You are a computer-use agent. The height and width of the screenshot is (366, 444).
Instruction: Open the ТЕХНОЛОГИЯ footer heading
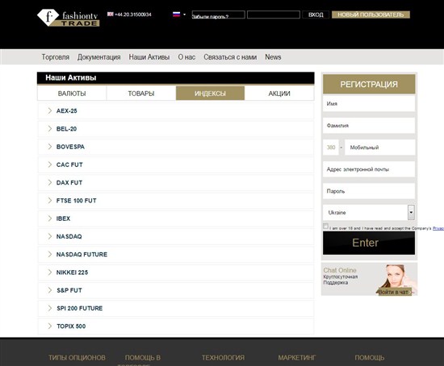pyautogui.click(x=223, y=358)
